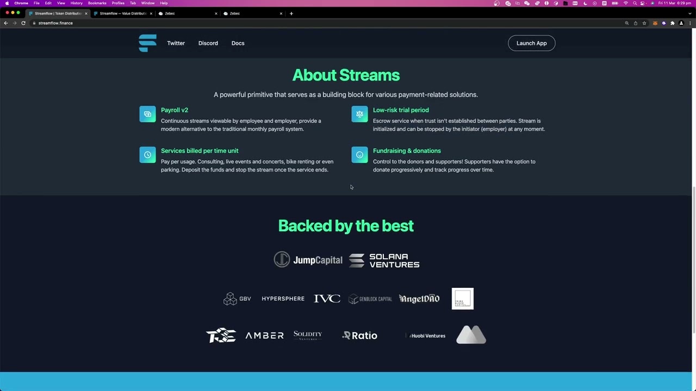Viewport: 696px width, 391px height.
Task: Expand the tab search chevron
Action: click(689, 13)
